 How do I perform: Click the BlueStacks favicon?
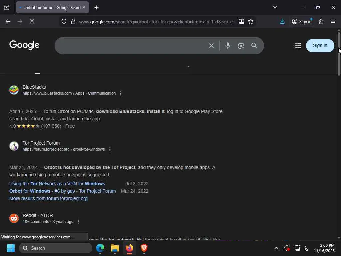[14, 90]
